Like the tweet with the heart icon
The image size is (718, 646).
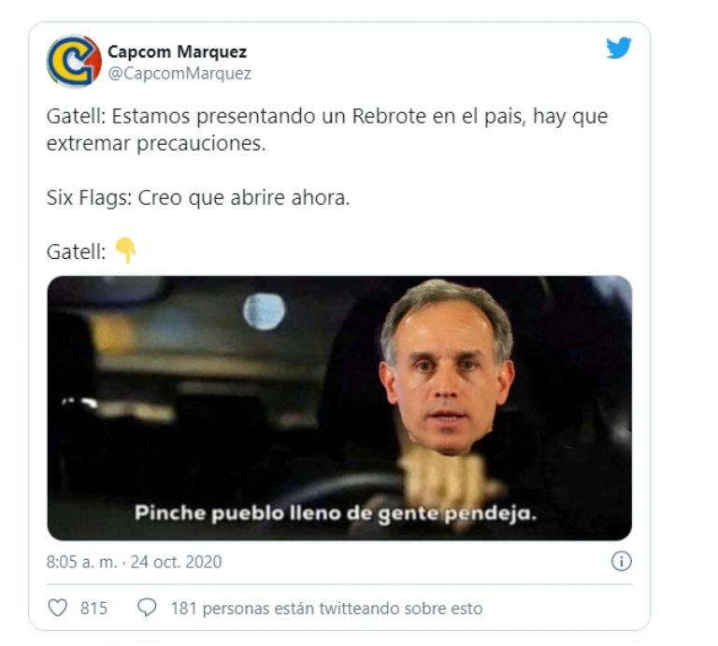pos(58,608)
